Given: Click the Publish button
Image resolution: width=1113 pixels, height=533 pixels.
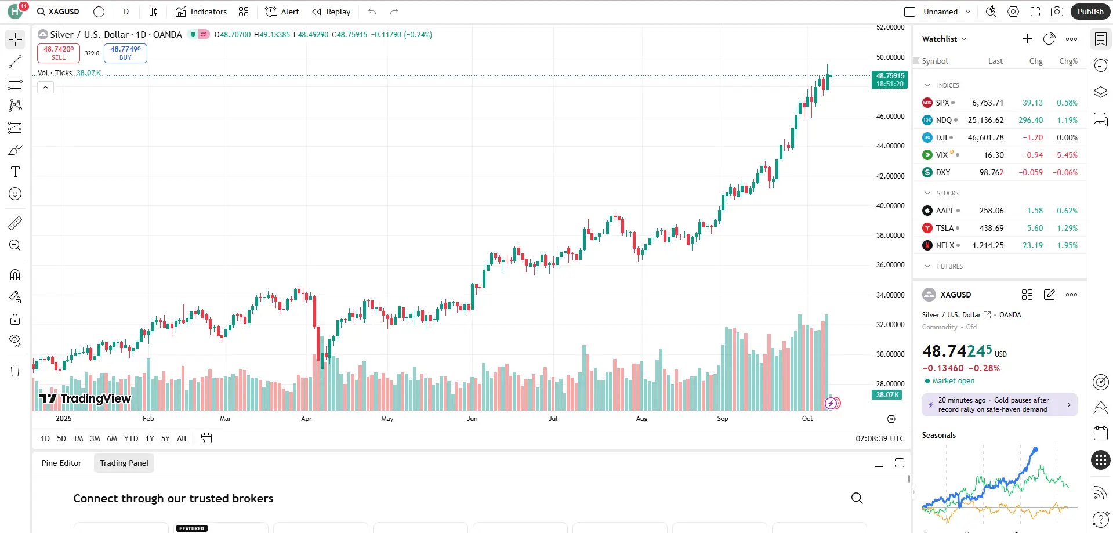Looking at the screenshot, I should [1090, 12].
